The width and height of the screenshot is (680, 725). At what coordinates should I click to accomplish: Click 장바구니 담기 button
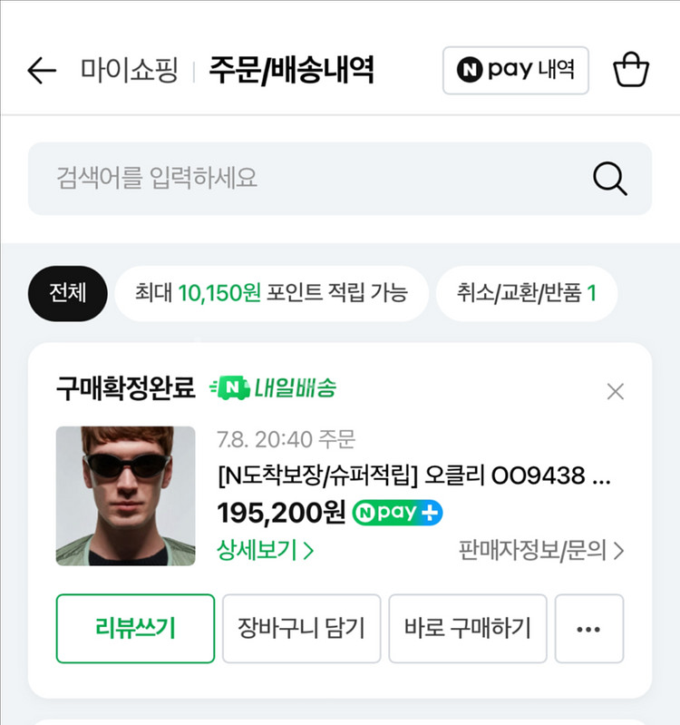pyautogui.click(x=301, y=629)
